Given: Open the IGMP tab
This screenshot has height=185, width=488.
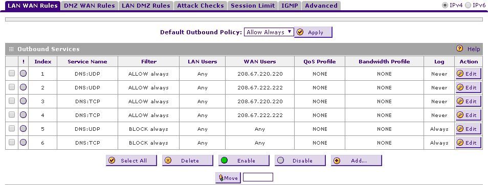Looking at the screenshot, I should click(290, 6).
